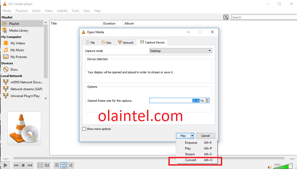
Task: Toggle the random shuffle button
Action: [x=71, y=165]
